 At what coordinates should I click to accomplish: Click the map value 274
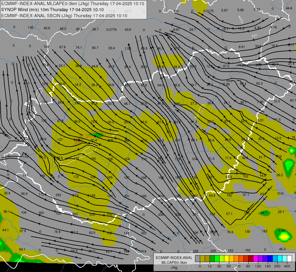[161, 196]
